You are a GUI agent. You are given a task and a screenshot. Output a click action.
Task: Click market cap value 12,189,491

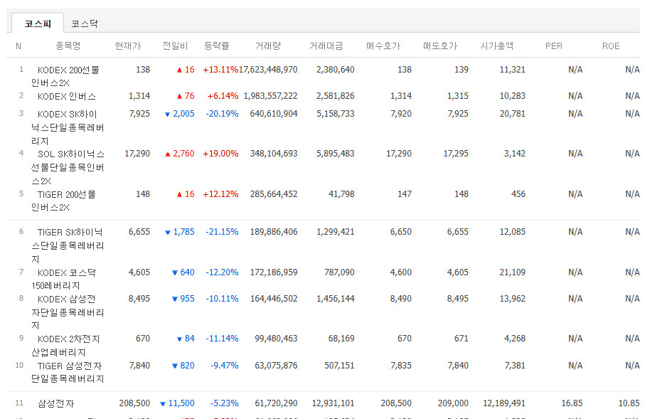tap(504, 403)
